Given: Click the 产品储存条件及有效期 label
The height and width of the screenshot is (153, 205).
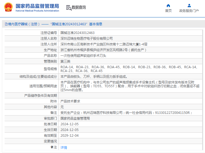Looking at the screenshot, I should pyautogui.click(x=41, y=95).
